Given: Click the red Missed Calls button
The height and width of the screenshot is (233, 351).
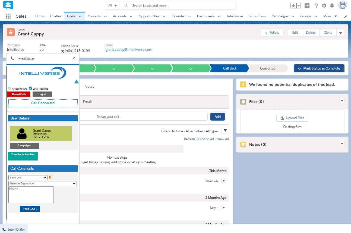Looking at the screenshot, I should click(19, 94).
